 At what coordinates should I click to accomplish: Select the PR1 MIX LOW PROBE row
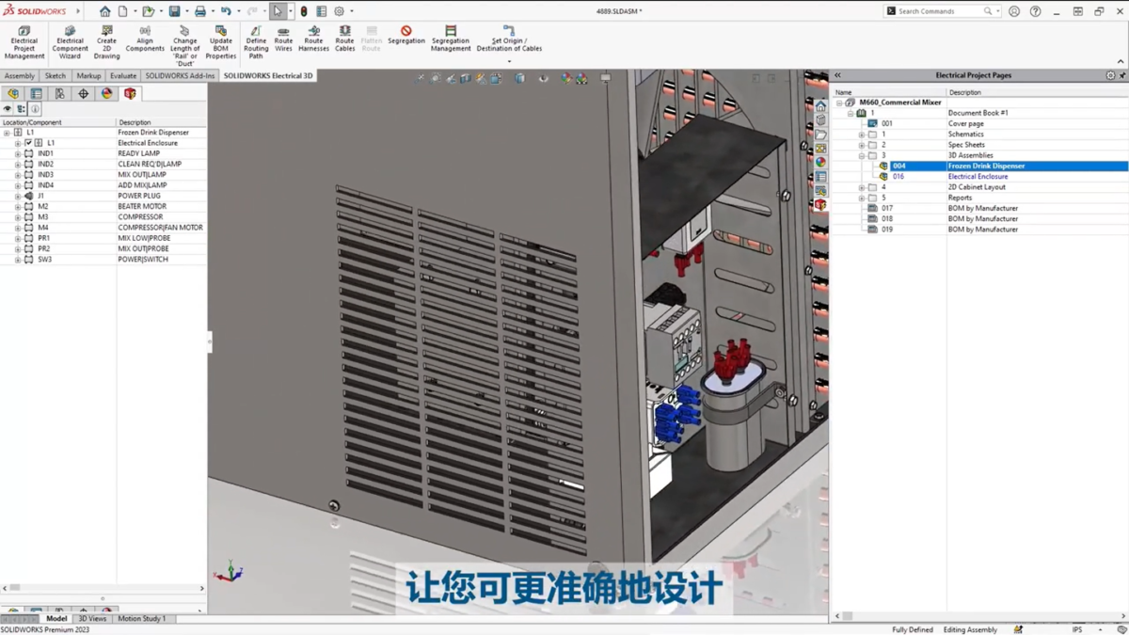pos(103,238)
